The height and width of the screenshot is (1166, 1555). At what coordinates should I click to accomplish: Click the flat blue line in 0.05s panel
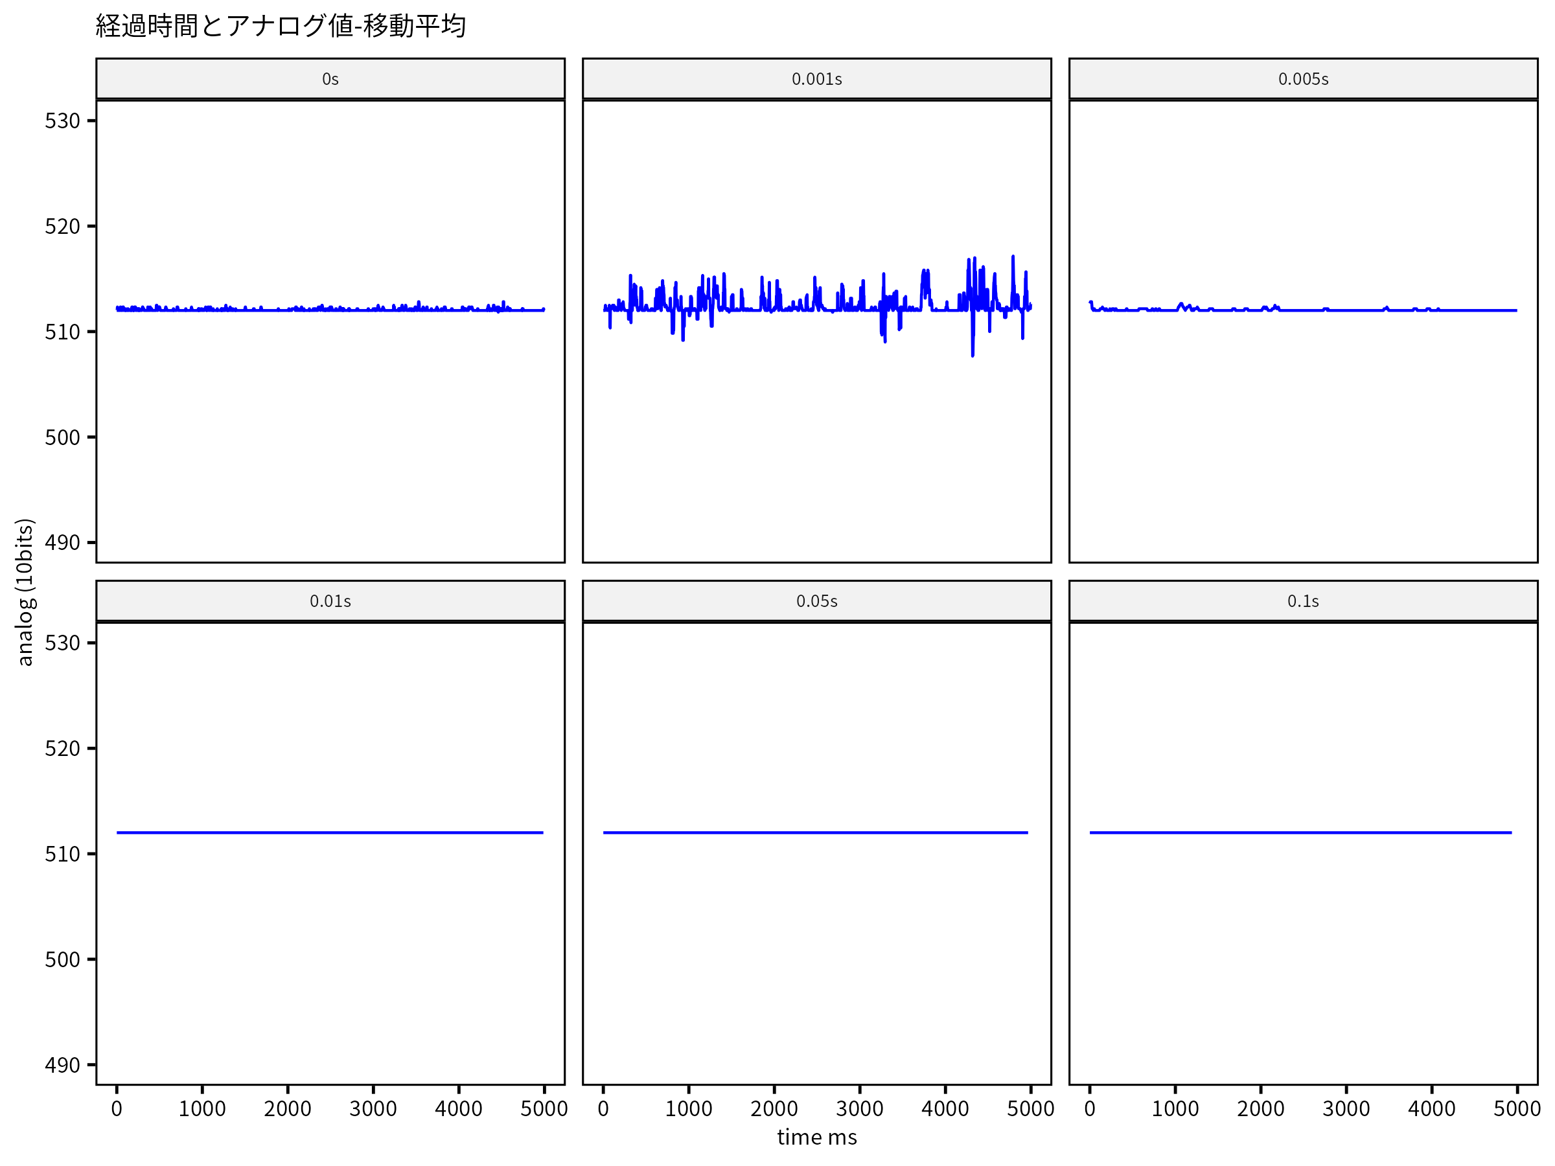[x=816, y=832]
